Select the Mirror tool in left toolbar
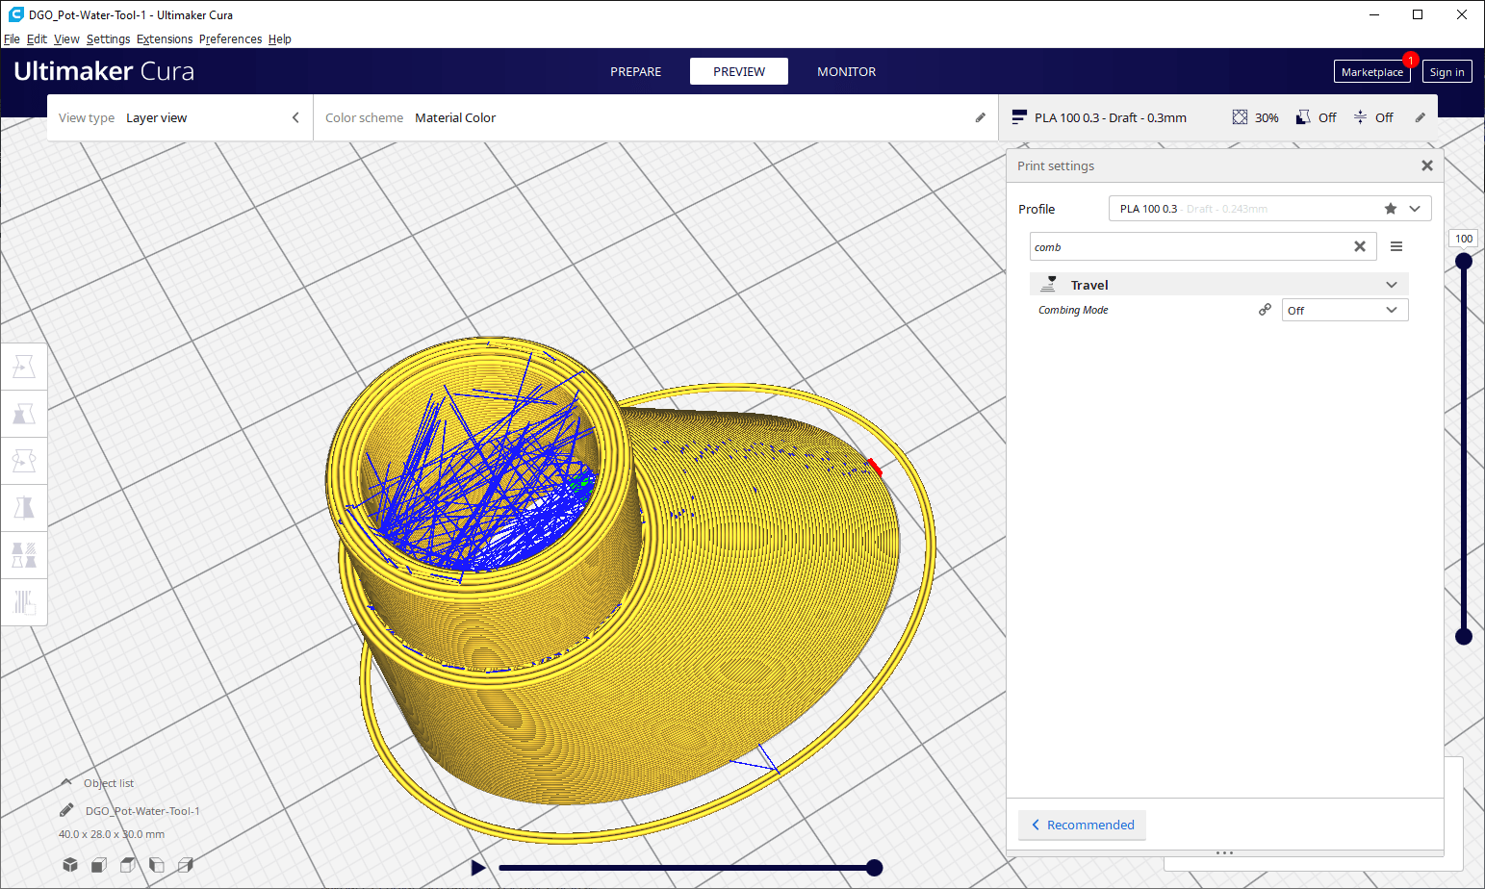 [x=24, y=508]
